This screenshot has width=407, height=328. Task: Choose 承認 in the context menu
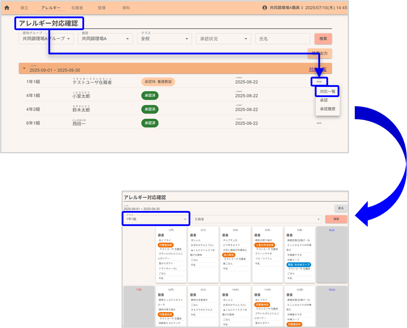[x=324, y=100]
